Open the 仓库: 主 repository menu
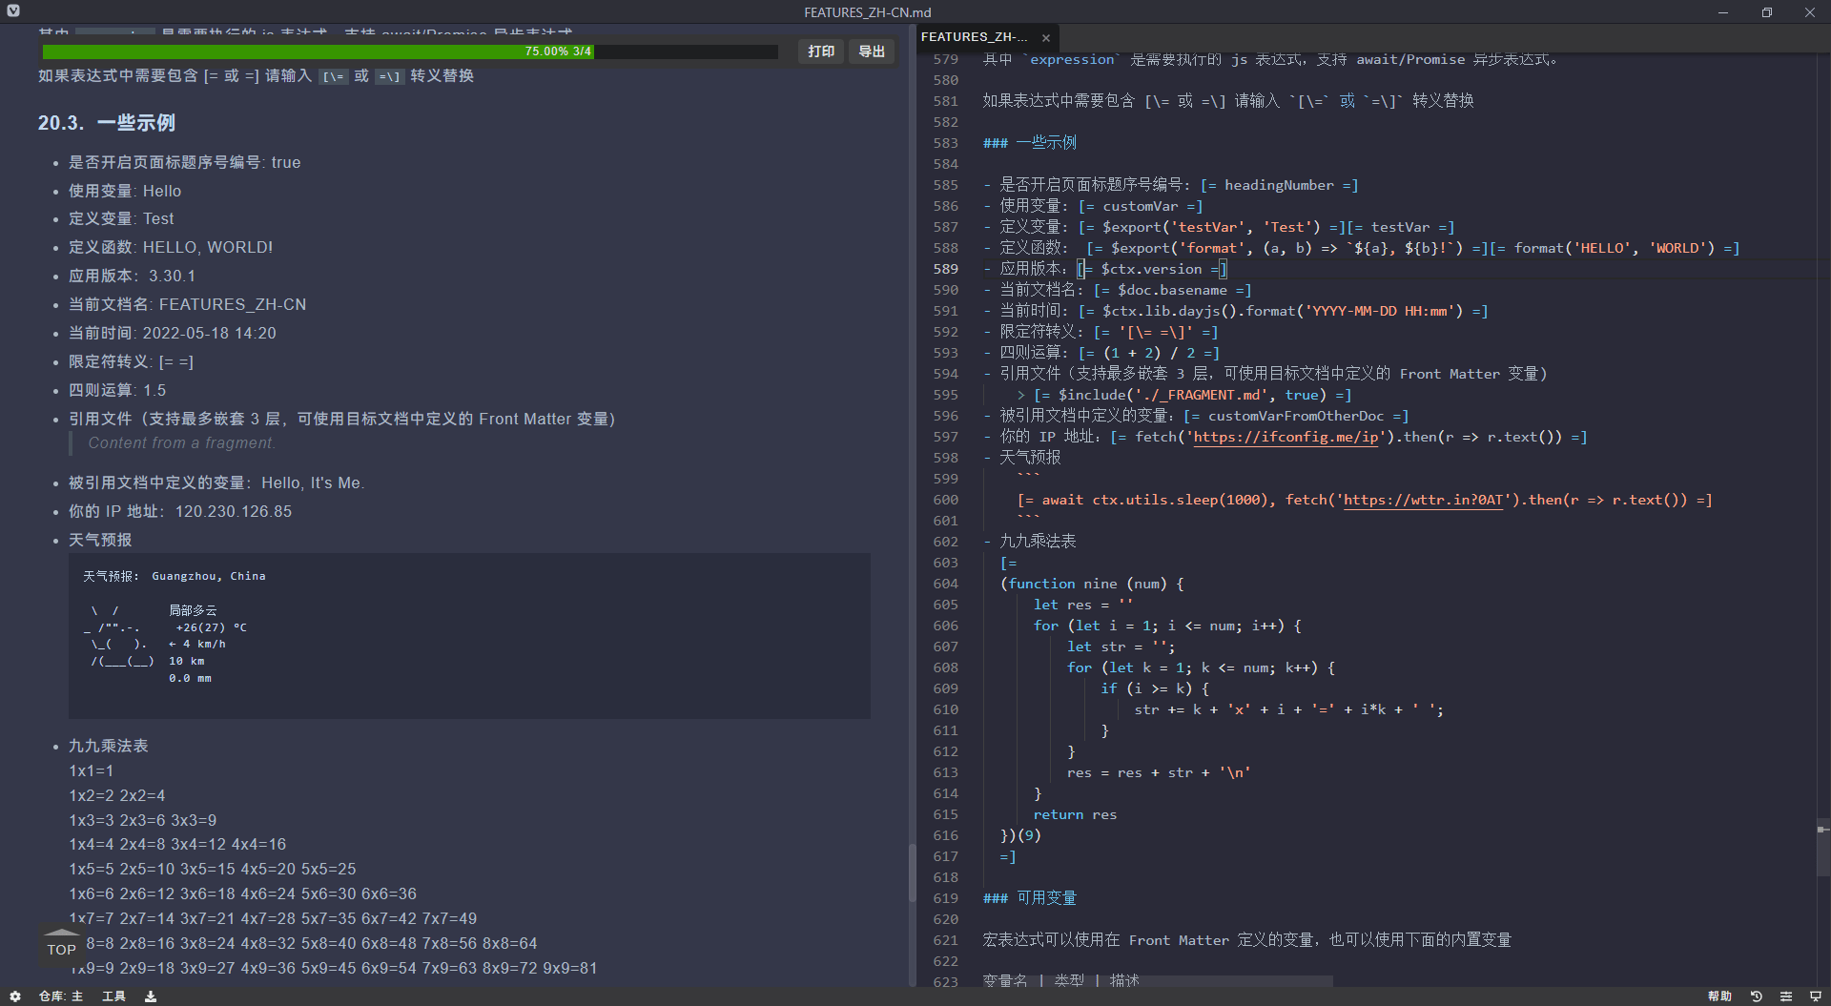This screenshot has width=1831, height=1006. (61, 996)
